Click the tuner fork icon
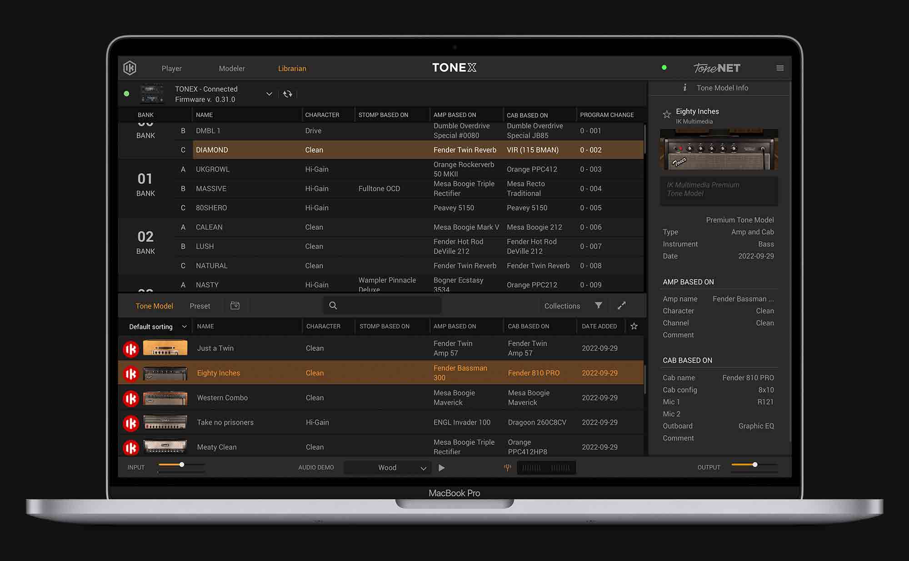 pyautogui.click(x=508, y=467)
